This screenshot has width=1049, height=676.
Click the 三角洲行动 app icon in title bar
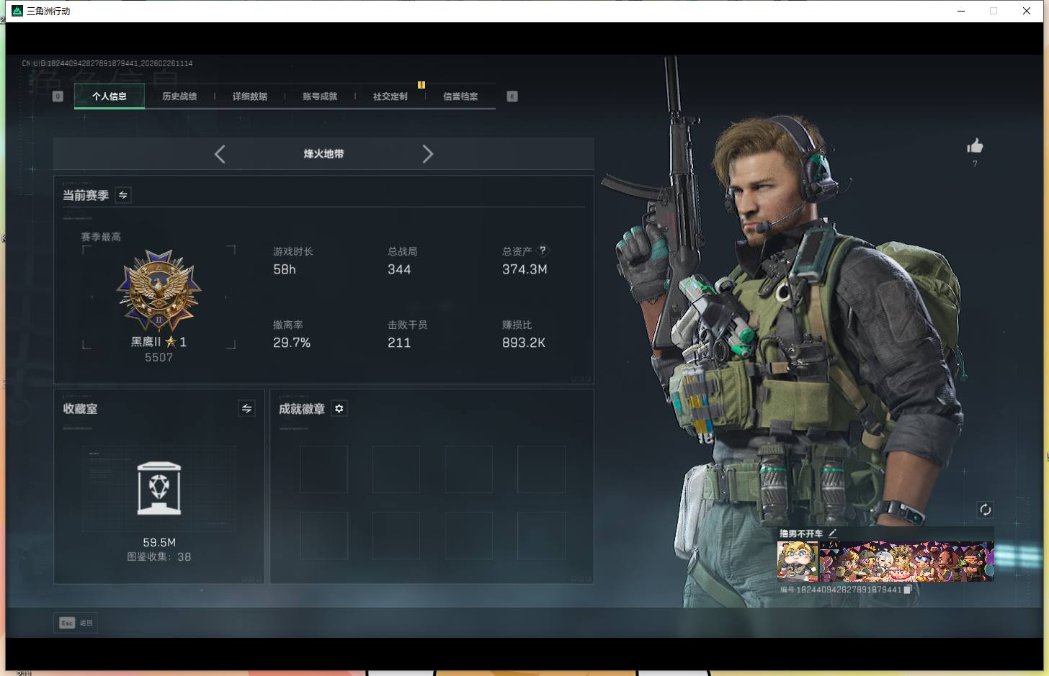18,11
